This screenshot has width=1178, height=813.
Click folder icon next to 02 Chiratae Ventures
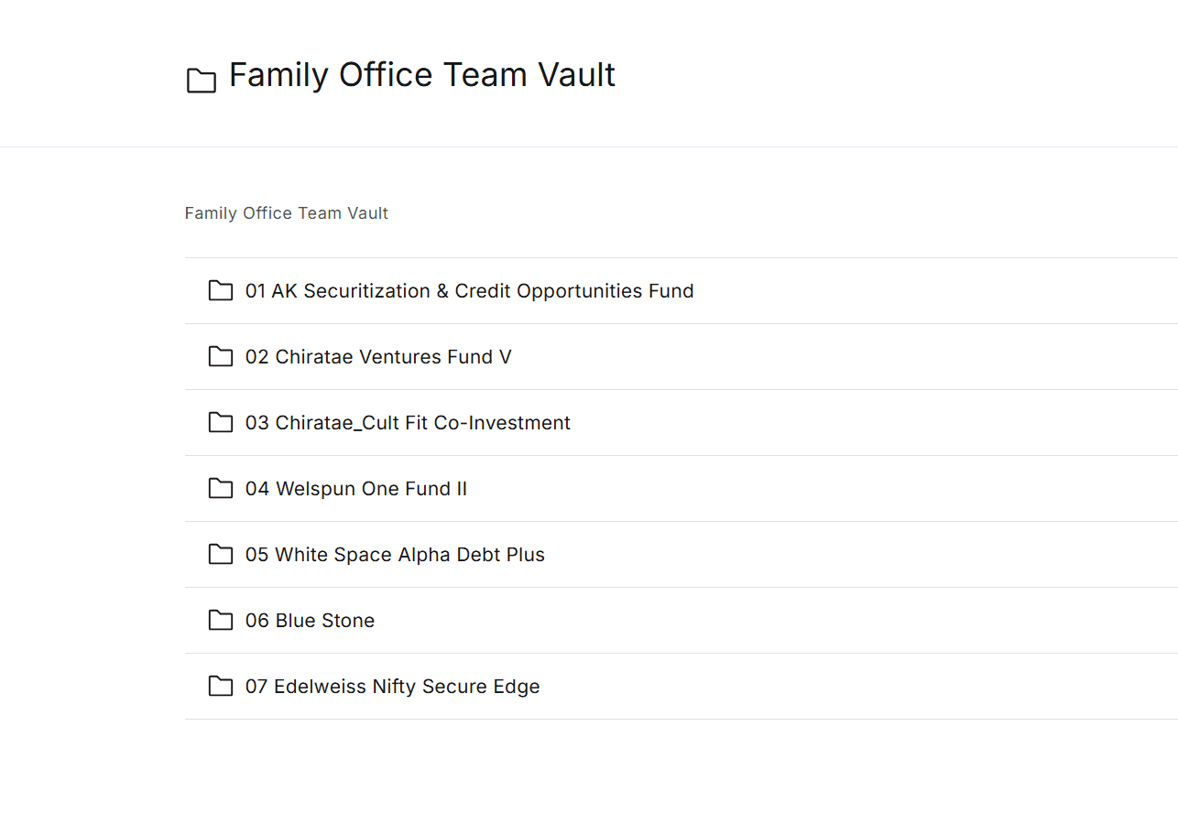221,356
